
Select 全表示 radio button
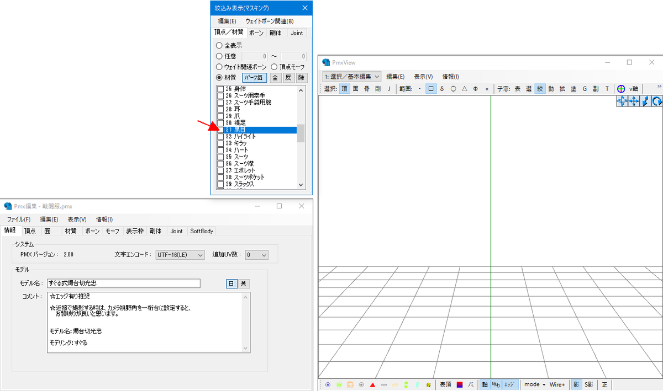click(x=219, y=46)
